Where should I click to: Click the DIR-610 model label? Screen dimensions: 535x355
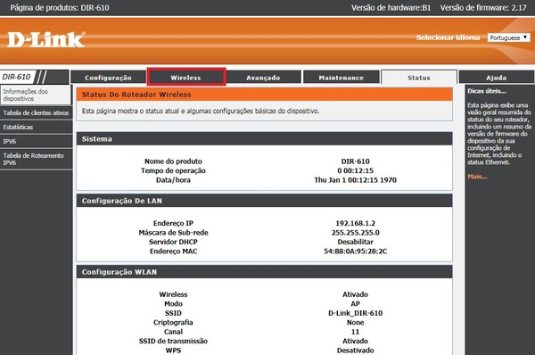[16, 77]
